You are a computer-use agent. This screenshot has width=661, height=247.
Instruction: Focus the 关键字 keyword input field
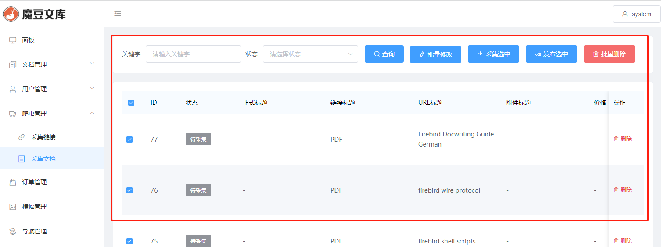[x=193, y=54]
